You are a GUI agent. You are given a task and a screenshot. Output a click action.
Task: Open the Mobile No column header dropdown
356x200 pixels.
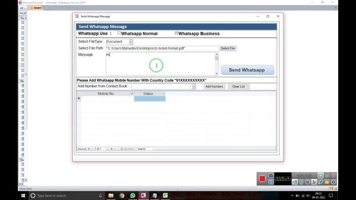click(x=132, y=94)
